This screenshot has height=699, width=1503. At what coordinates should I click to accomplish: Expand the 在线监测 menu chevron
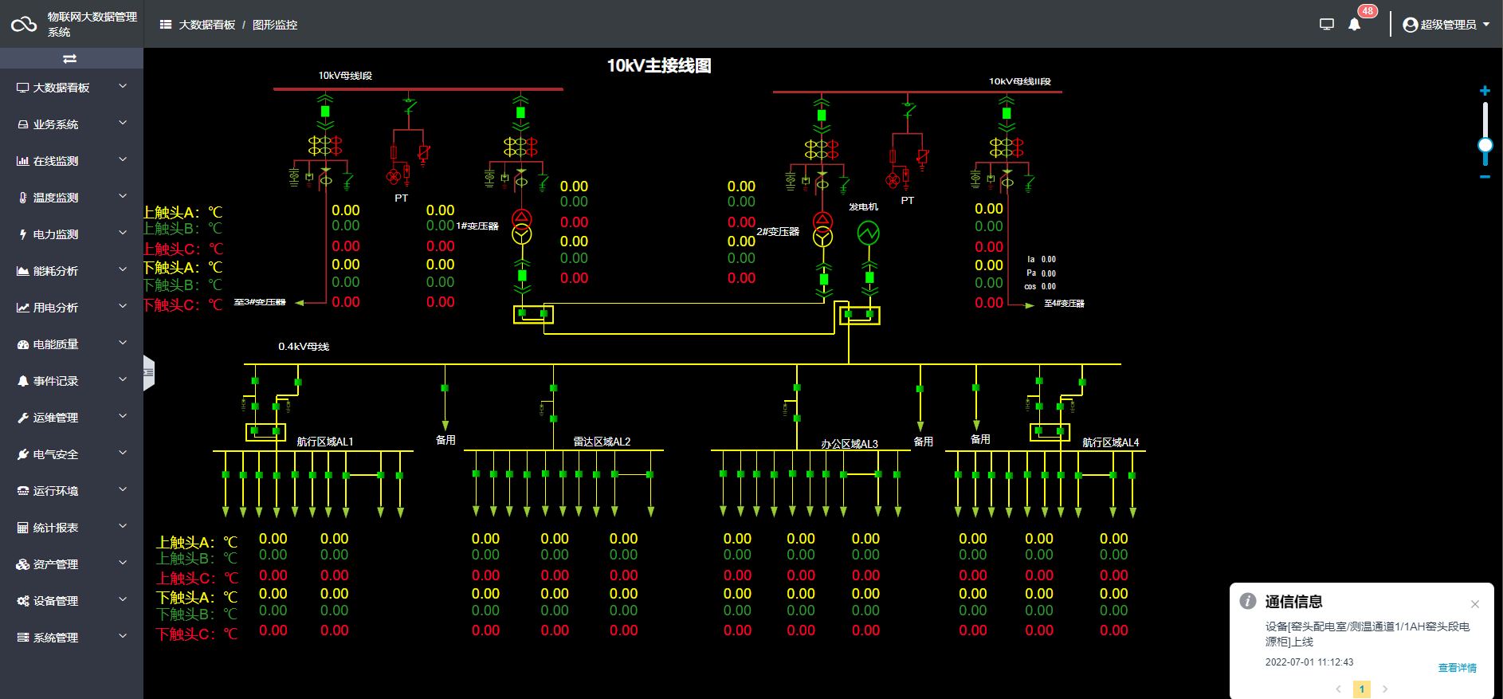pos(123,159)
